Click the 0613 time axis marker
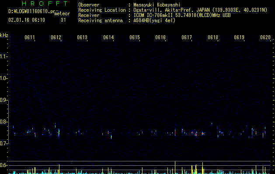The image size is (275, 174). tap(82, 37)
